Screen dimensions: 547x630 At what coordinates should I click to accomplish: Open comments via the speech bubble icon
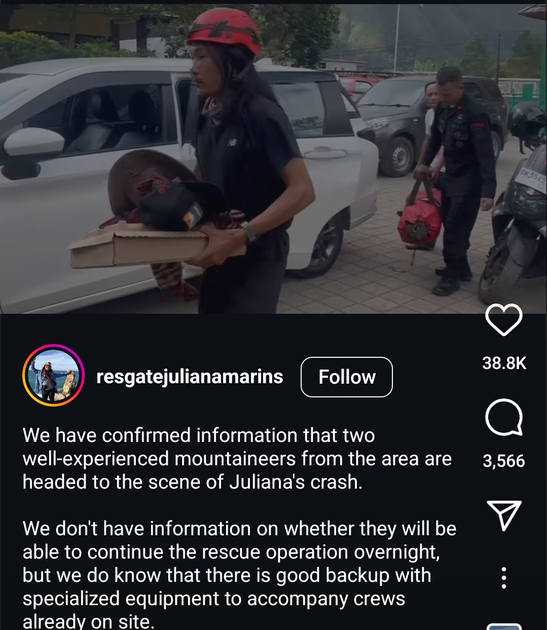tap(504, 418)
